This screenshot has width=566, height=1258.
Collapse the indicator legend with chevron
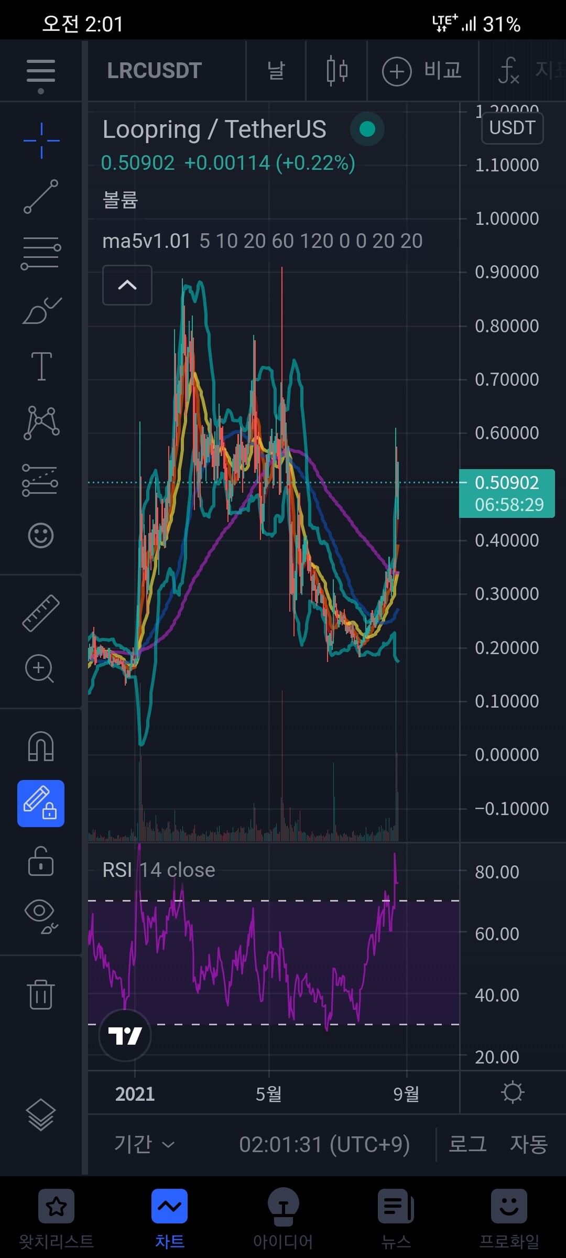click(127, 285)
